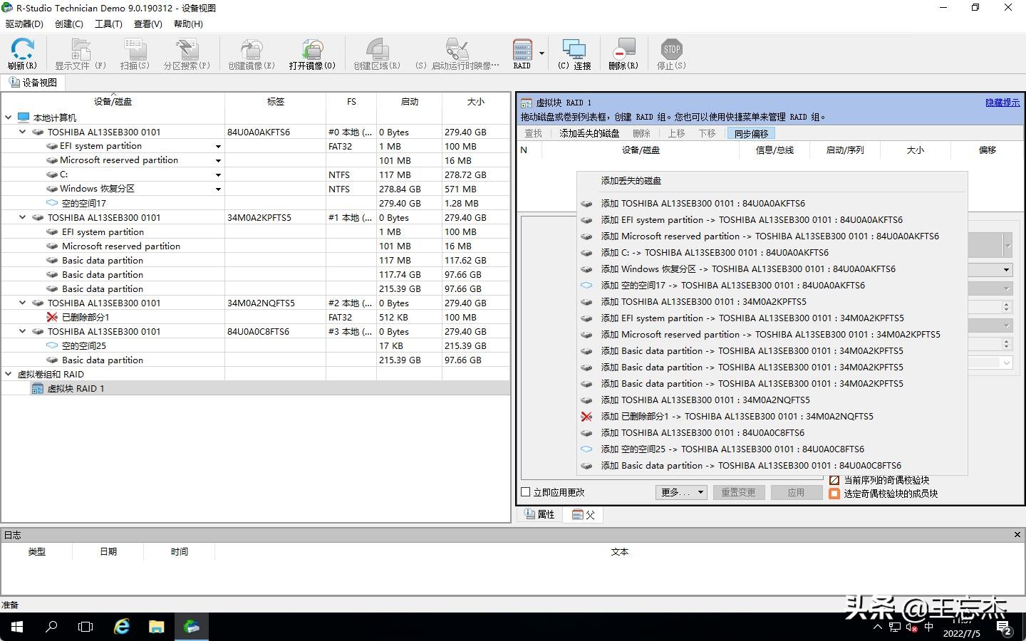Viewport: 1026px width, 641px height.
Task: Toggle 选定奇偶校验块的成员块 option
Action: (835, 494)
